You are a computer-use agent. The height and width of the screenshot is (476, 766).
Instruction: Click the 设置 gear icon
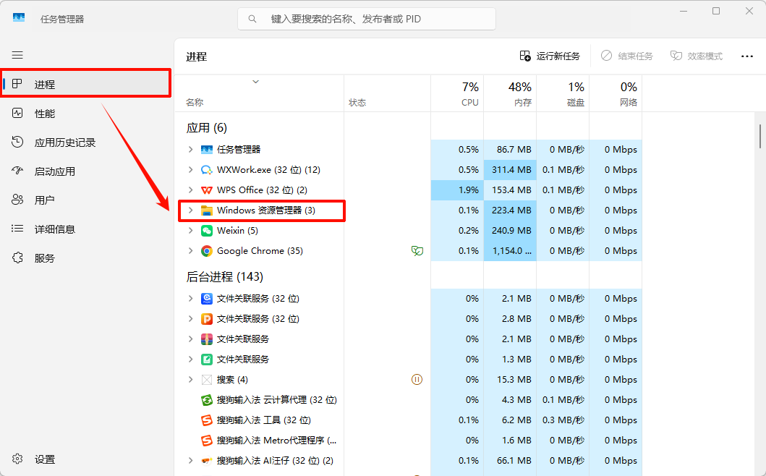(x=17, y=459)
